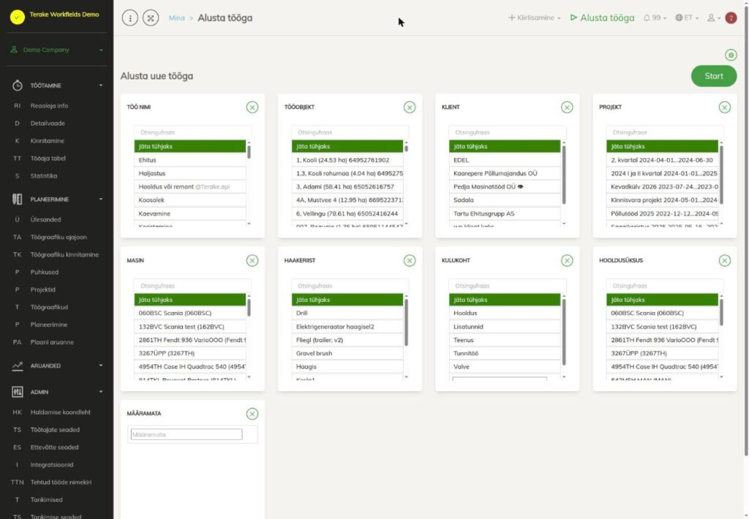Collapse the PLANEERIMINE sidebar section

(57, 199)
